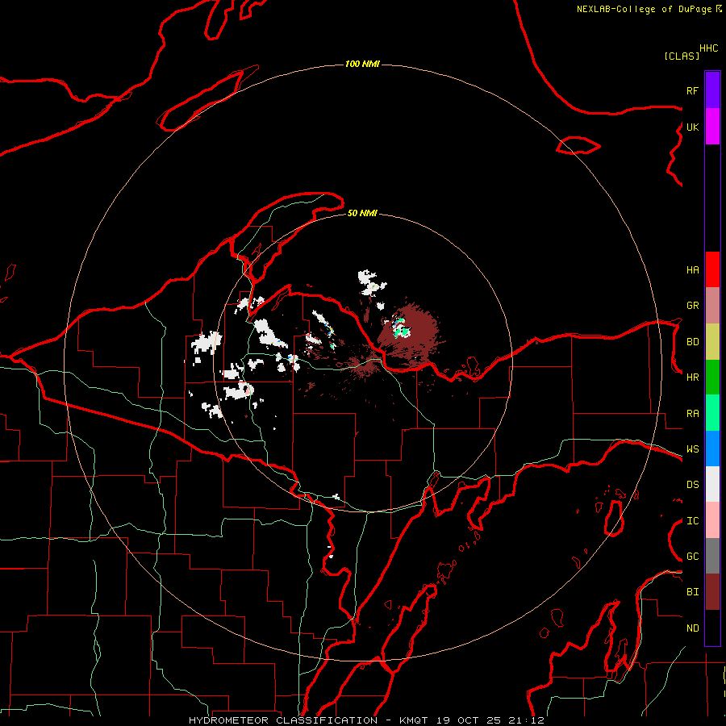Screen dimensions: 726x726
Task: Click the green rain echo inside the brown patch
Action: [405, 332]
